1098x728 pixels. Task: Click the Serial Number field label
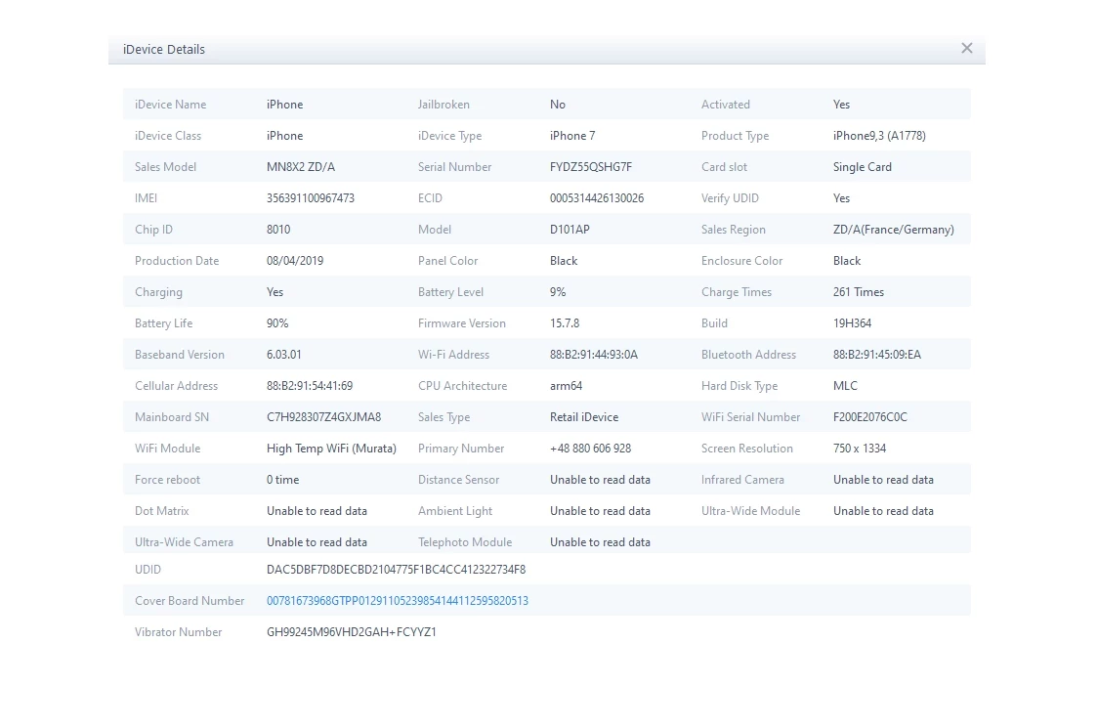pyautogui.click(x=454, y=167)
